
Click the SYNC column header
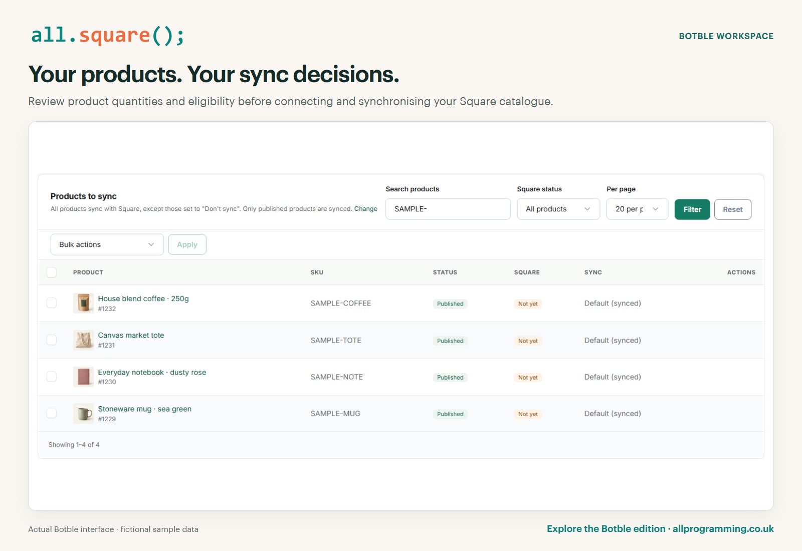coord(593,272)
